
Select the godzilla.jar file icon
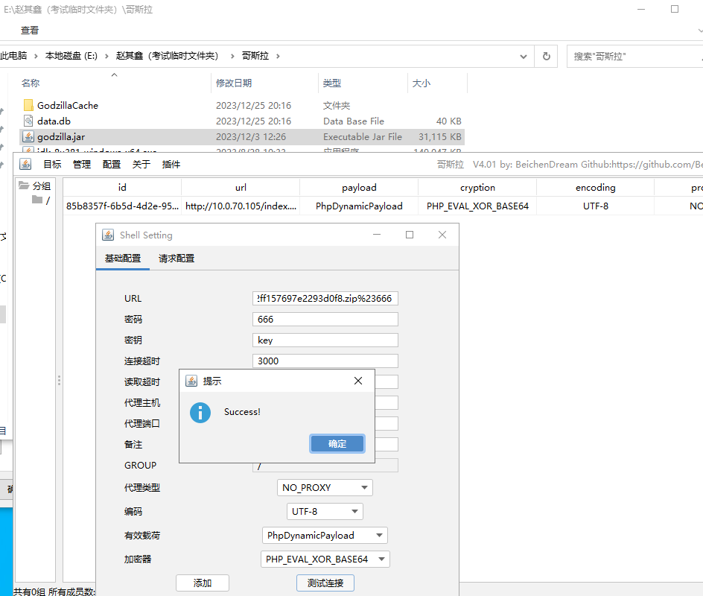pyautogui.click(x=28, y=137)
